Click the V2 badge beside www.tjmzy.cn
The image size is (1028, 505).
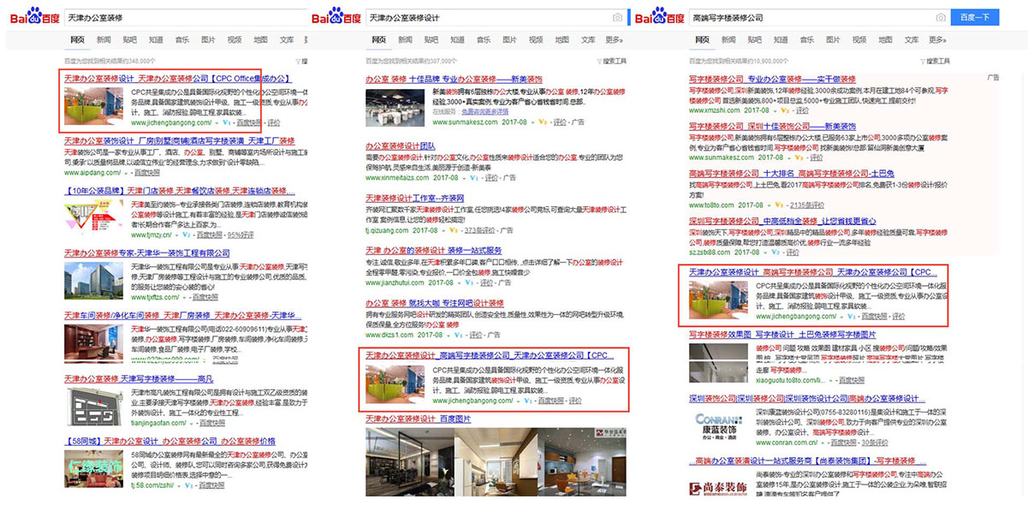[x=185, y=235]
